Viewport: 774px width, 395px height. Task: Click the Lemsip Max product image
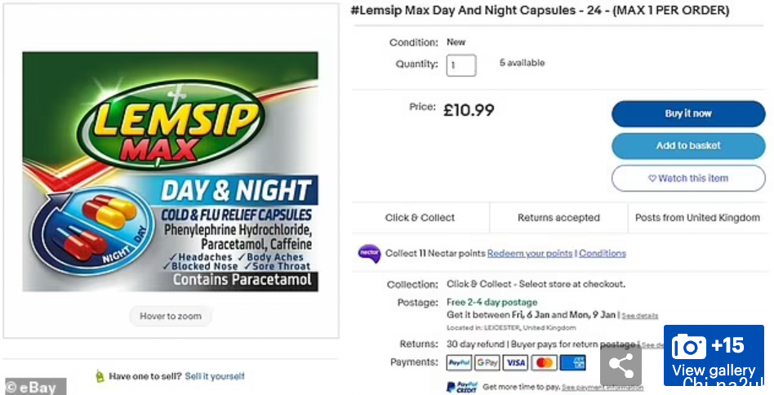(170, 171)
